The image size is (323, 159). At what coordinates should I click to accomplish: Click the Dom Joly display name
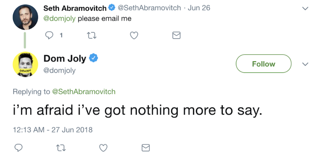tap(65, 58)
